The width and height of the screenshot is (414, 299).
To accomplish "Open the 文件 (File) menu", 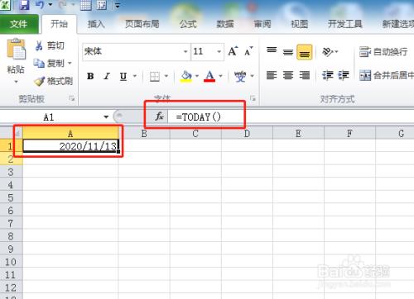I will 18,24.
